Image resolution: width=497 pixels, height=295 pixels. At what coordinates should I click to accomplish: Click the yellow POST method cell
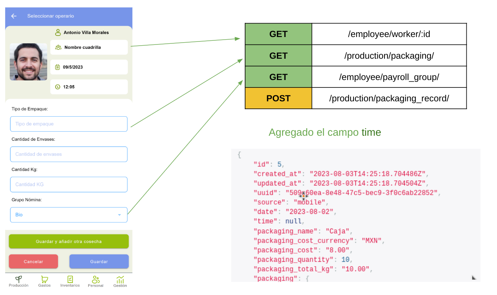click(x=278, y=98)
